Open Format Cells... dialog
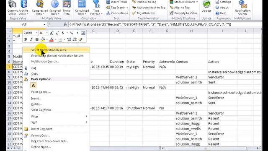 point(56,135)
